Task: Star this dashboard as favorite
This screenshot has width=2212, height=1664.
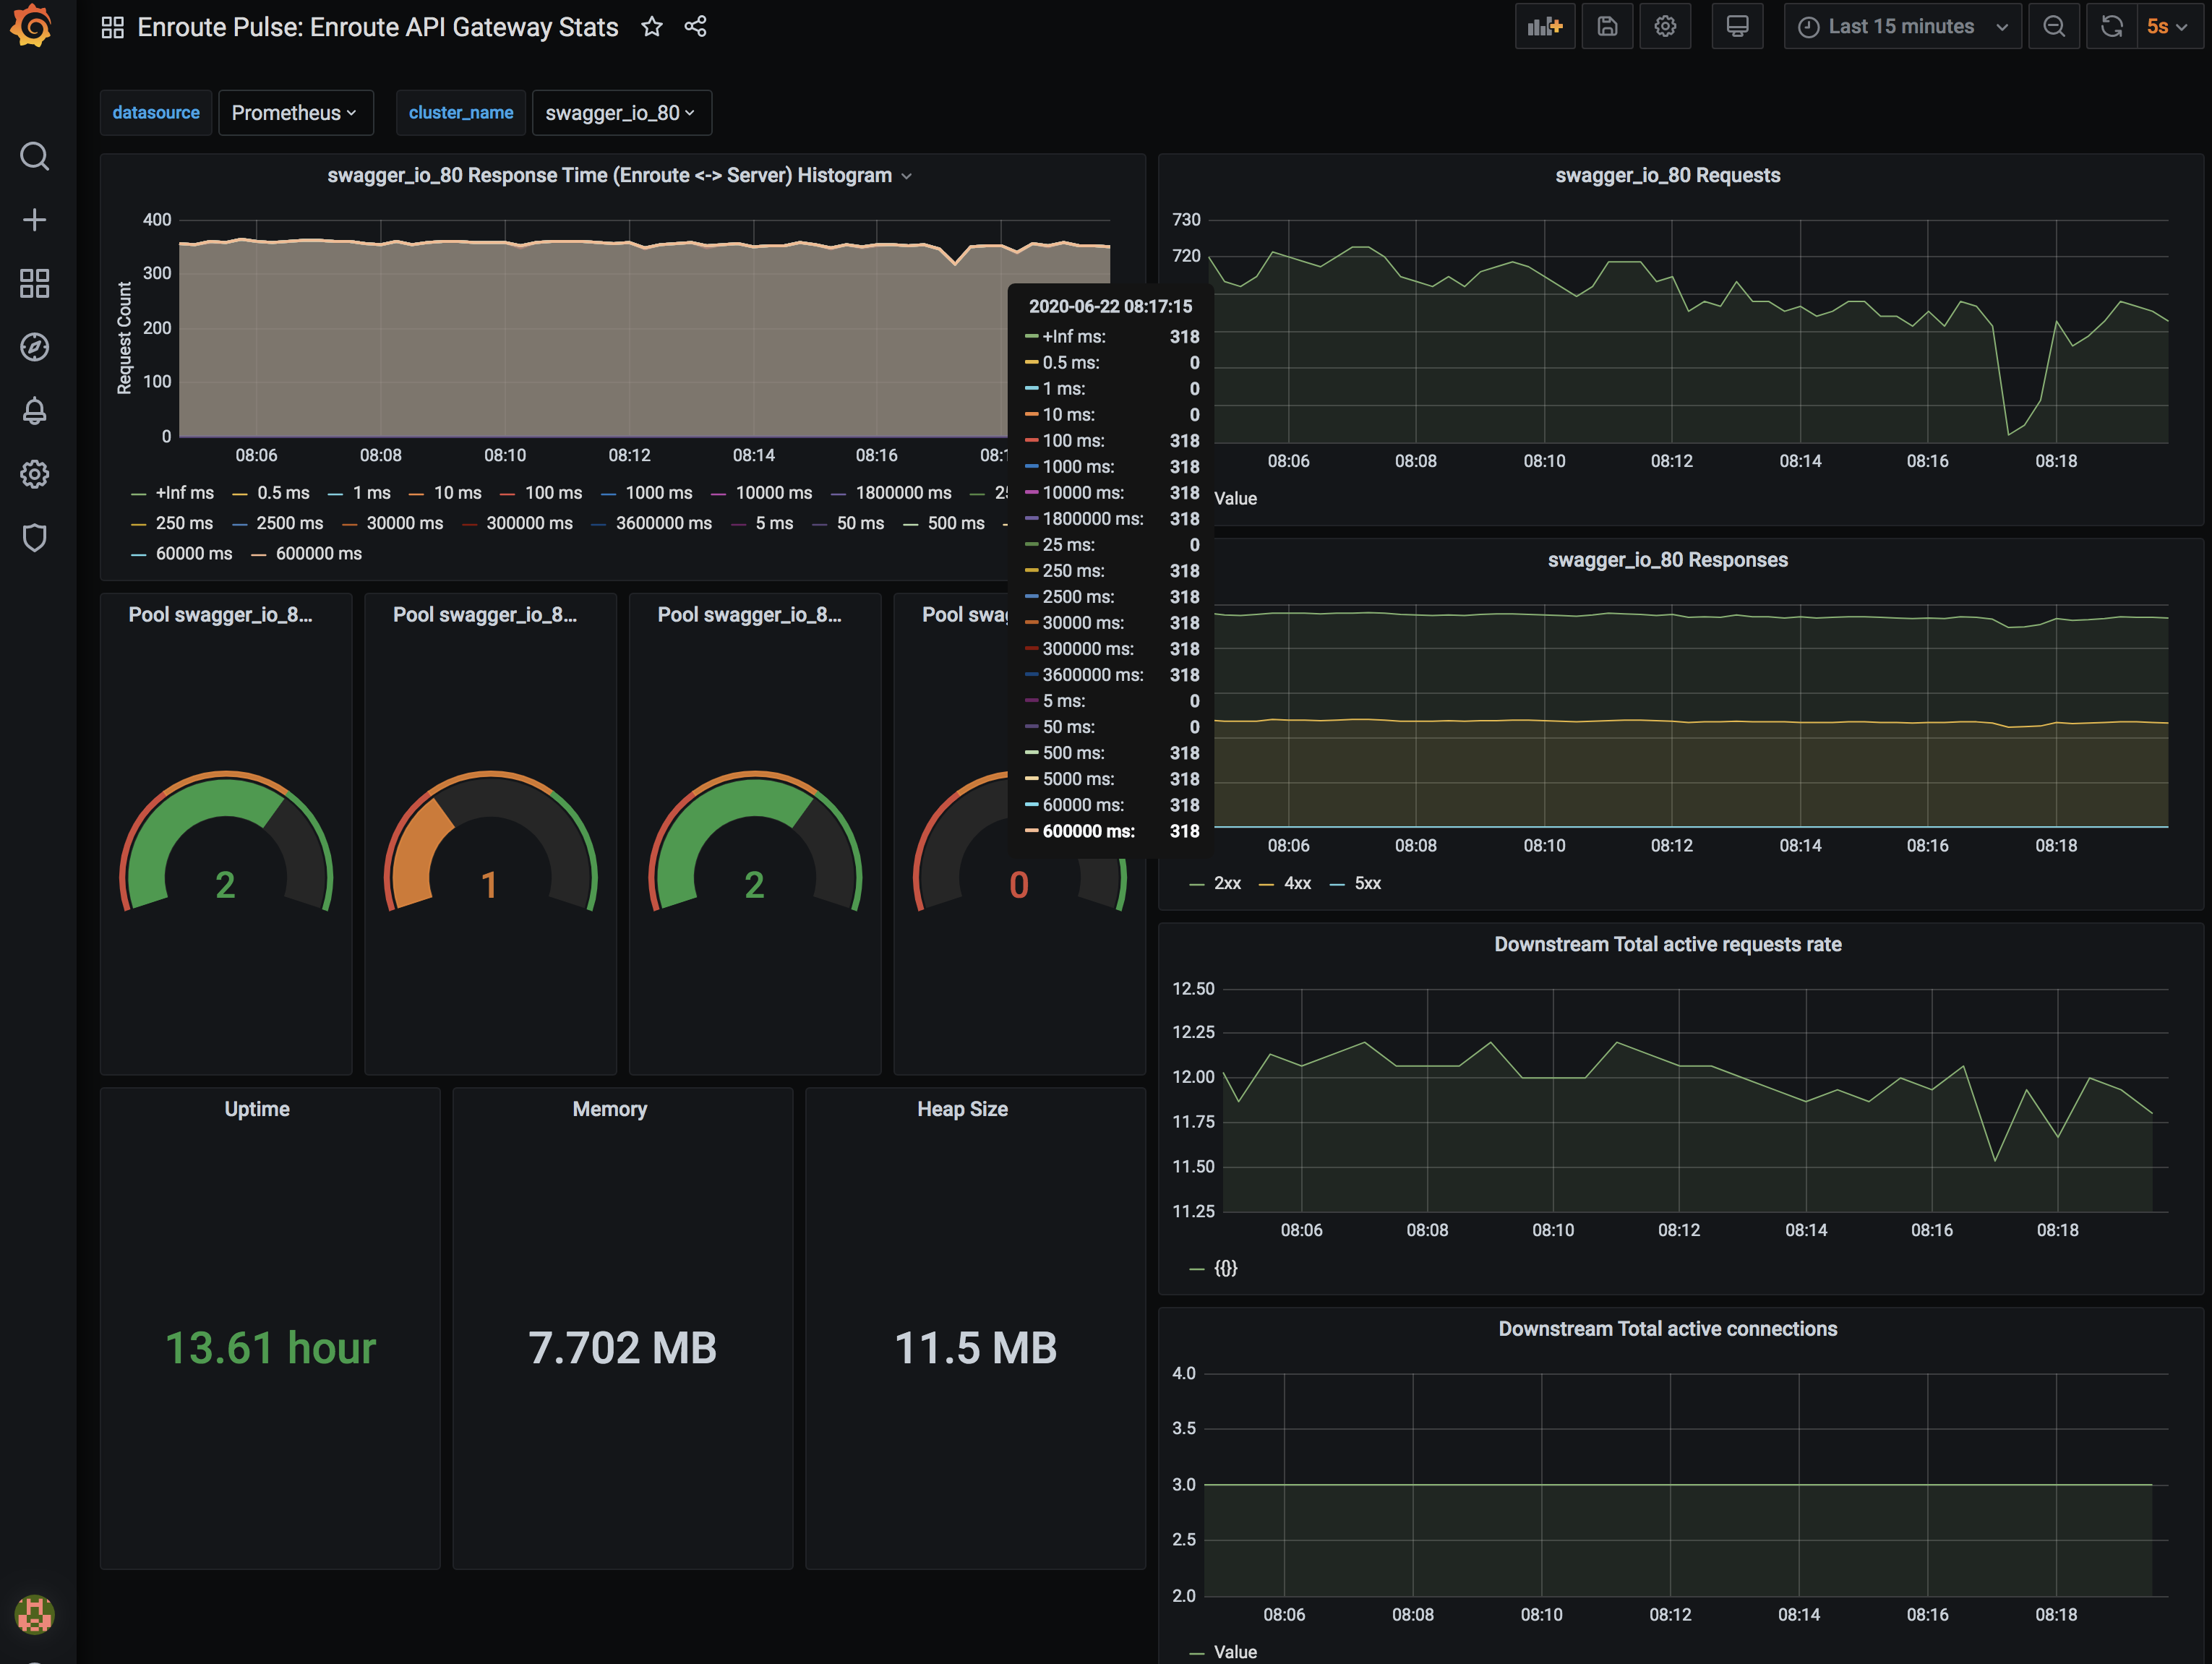Action: coord(652,27)
